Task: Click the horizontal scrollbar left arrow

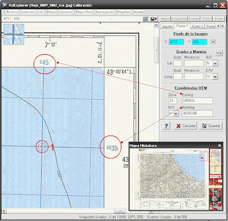Action: pyautogui.click(x=4, y=211)
